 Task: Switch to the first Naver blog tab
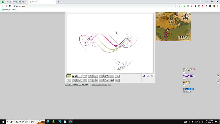(15, 2)
